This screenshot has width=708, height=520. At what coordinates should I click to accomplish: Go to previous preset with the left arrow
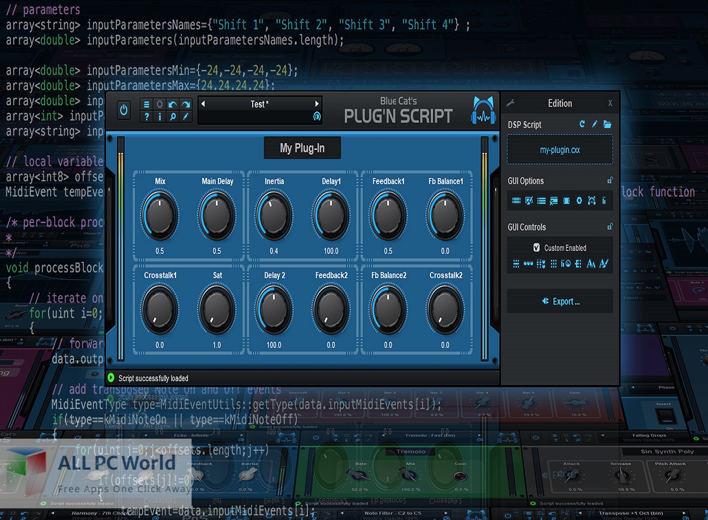202,104
